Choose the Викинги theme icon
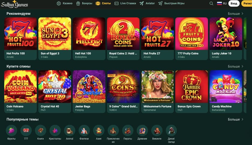 pyautogui.click(x=157, y=130)
